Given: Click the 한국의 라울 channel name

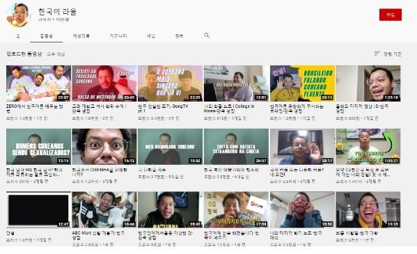Looking at the screenshot, I should (x=58, y=12).
